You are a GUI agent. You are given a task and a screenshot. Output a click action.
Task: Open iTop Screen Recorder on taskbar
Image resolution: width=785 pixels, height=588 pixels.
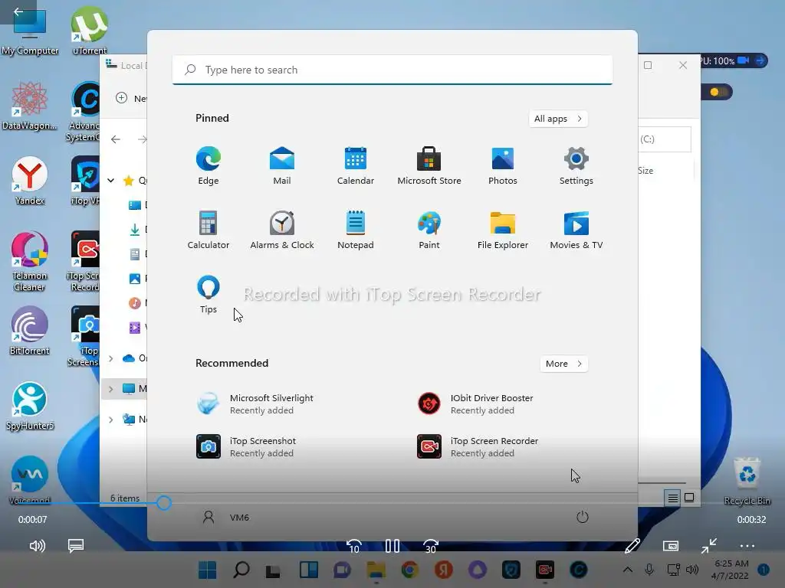tap(545, 570)
